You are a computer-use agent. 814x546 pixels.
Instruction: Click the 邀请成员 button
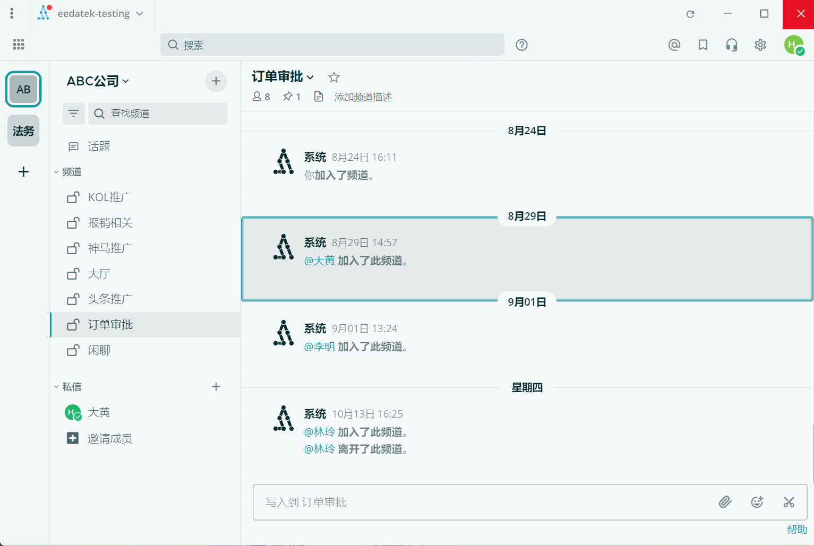click(x=109, y=438)
